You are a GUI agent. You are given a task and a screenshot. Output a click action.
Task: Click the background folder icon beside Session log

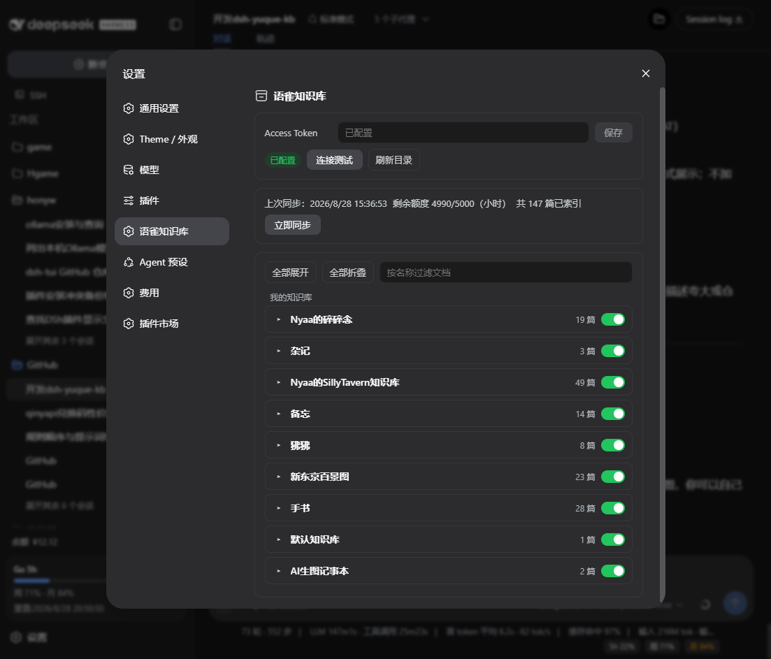tap(659, 20)
